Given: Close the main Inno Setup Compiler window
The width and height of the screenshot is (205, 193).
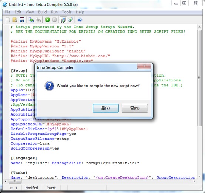Looking at the screenshot, I should (196, 3).
